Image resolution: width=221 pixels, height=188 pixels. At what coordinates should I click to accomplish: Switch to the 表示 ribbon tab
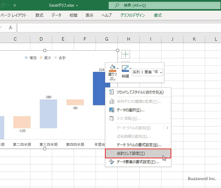(x=90, y=15)
